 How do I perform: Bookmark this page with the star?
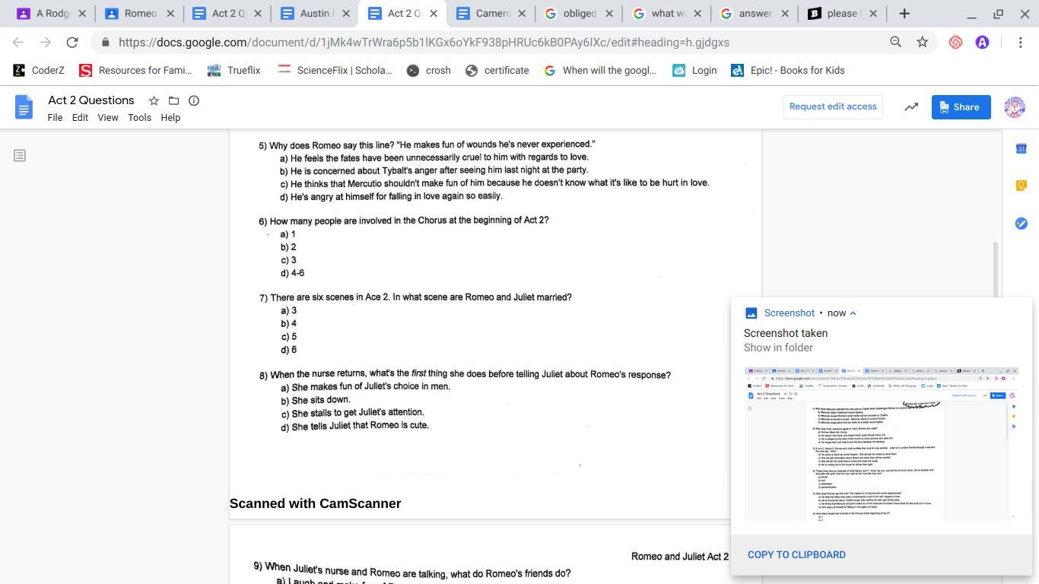coord(923,43)
